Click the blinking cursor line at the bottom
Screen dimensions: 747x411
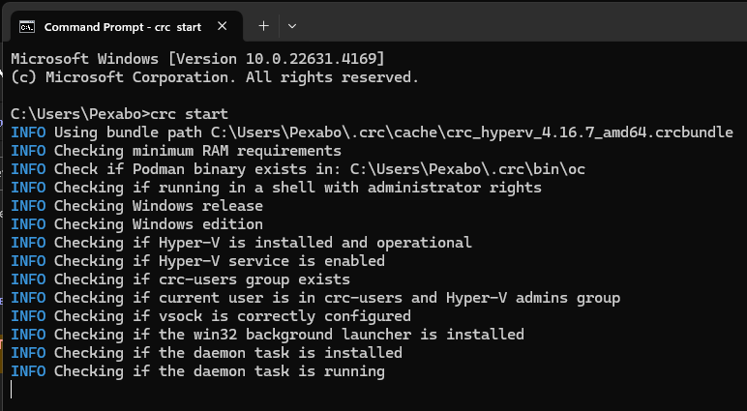11,390
